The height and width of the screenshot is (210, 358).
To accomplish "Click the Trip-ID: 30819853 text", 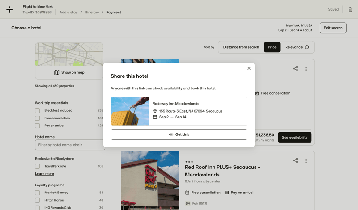I will [37, 13].
